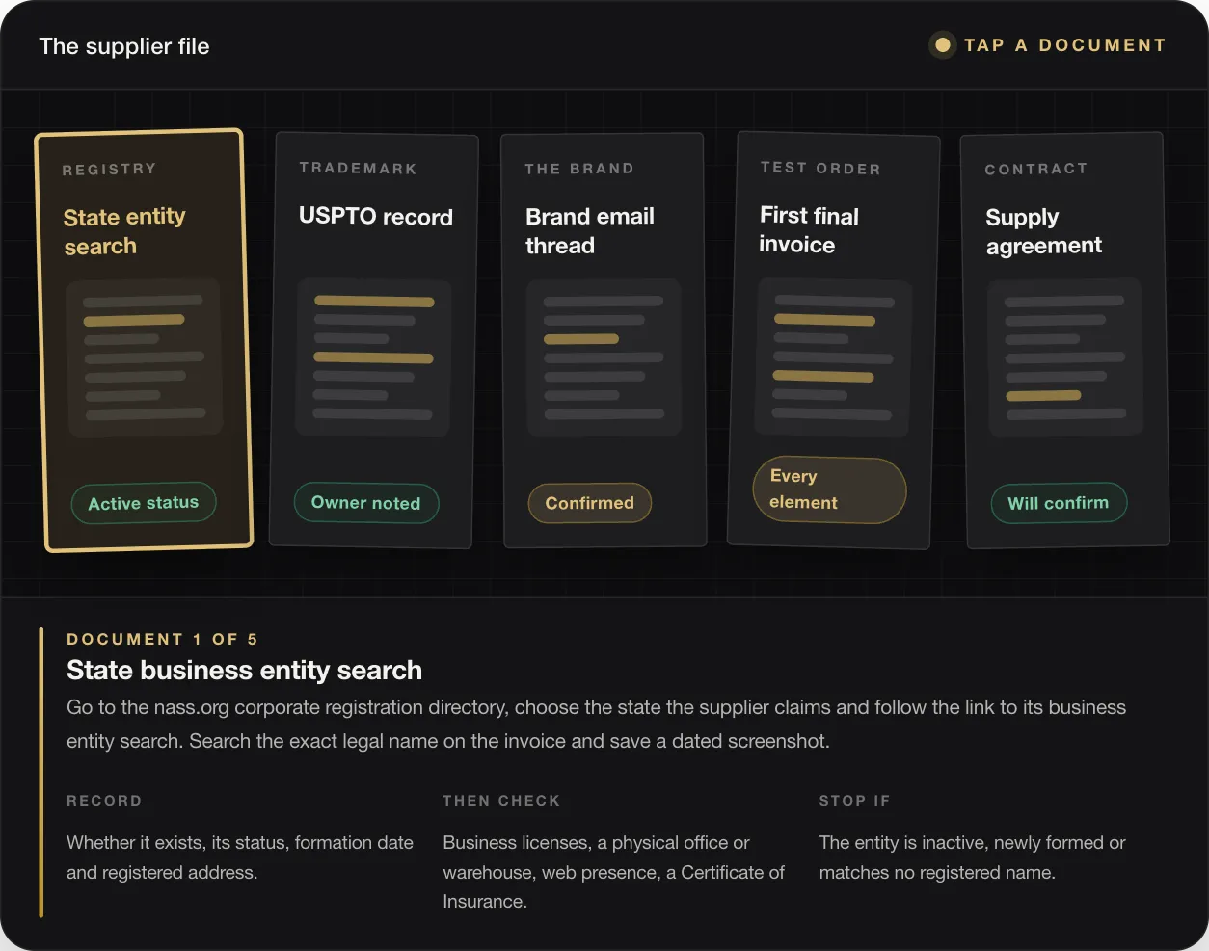Open the Supply agreement document card
This screenshot has height=951, width=1209.
click(1064, 340)
